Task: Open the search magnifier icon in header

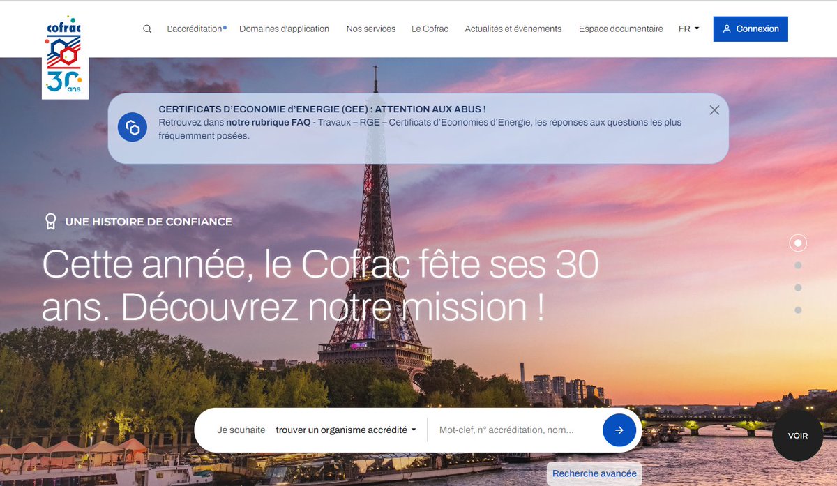Action: tap(146, 29)
